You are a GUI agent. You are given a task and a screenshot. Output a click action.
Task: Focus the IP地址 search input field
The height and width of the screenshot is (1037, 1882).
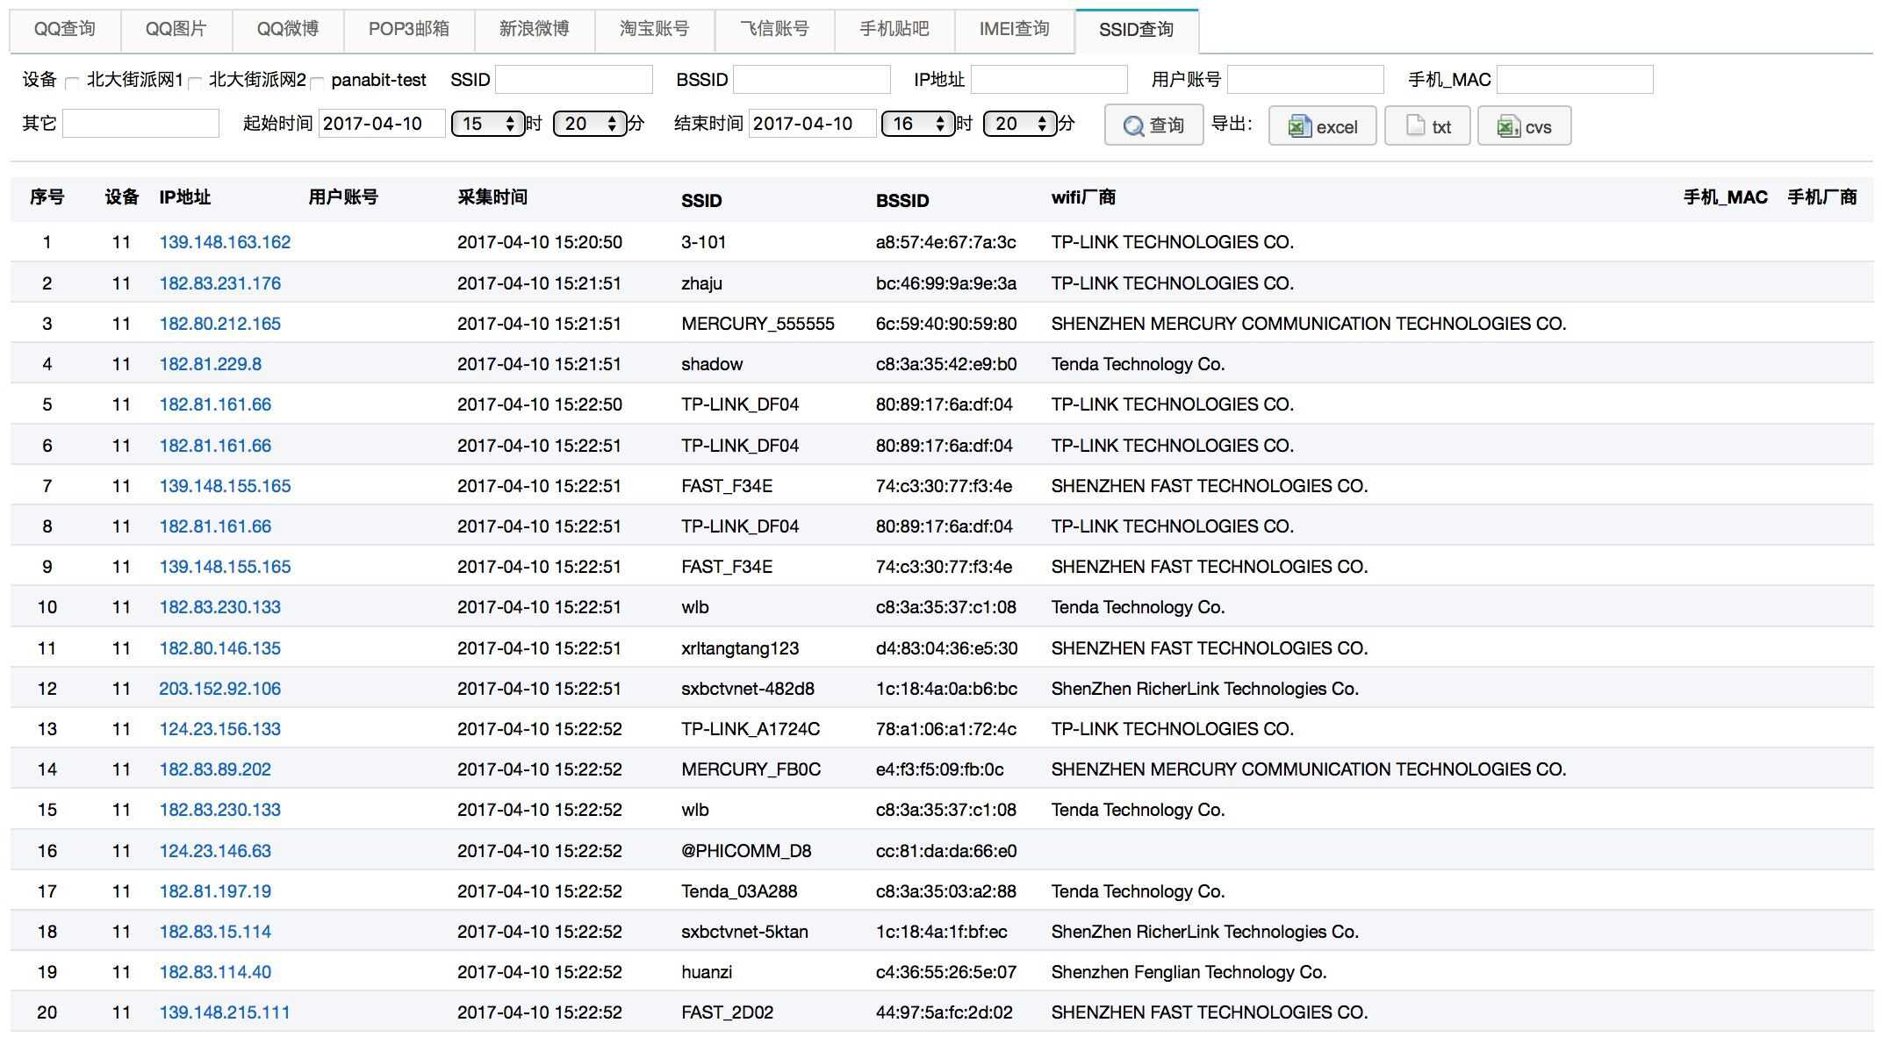point(1049,79)
